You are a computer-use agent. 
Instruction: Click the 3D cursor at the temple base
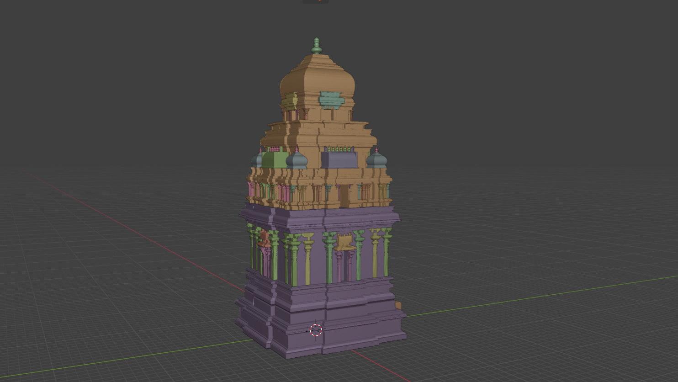click(316, 330)
